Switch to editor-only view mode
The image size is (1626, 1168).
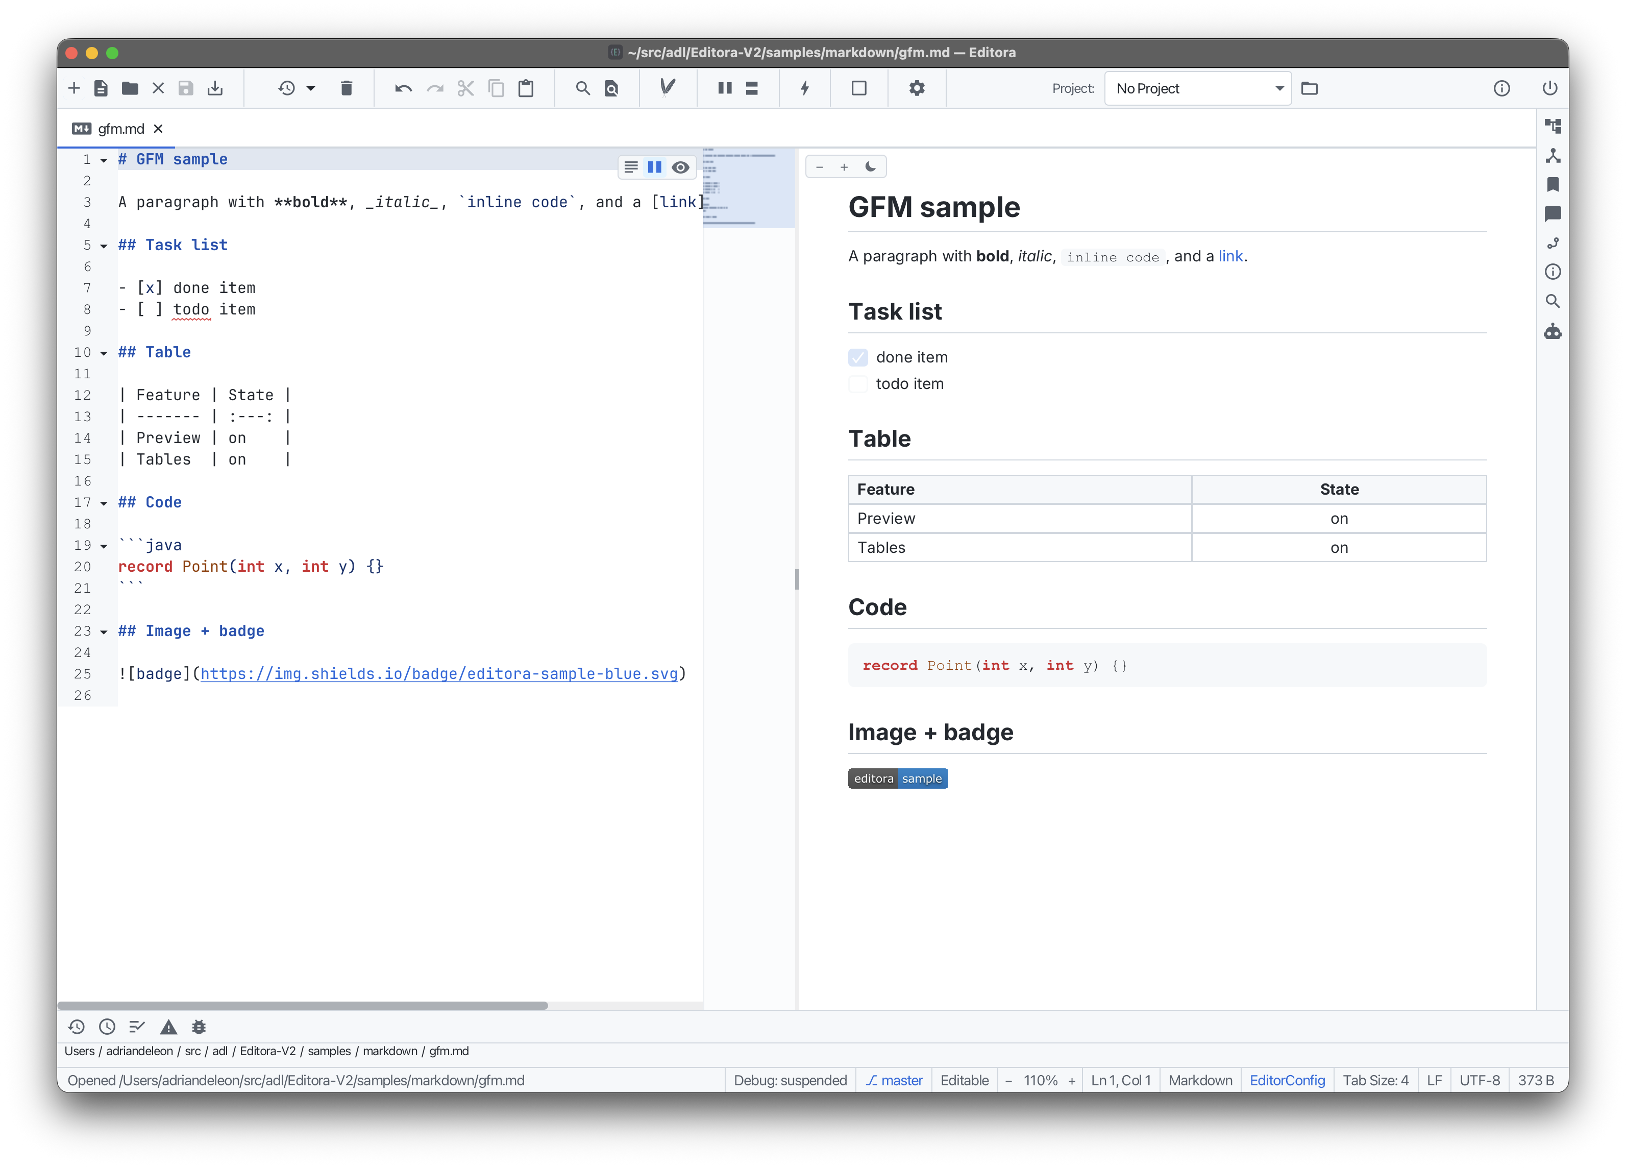[x=631, y=167]
